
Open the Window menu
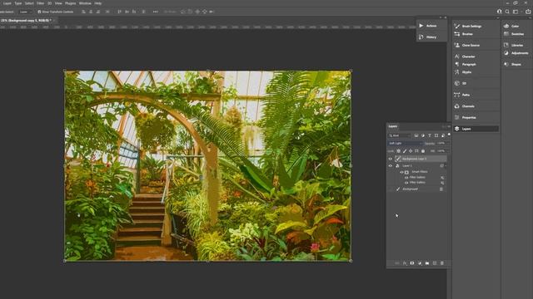coord(85,3)
